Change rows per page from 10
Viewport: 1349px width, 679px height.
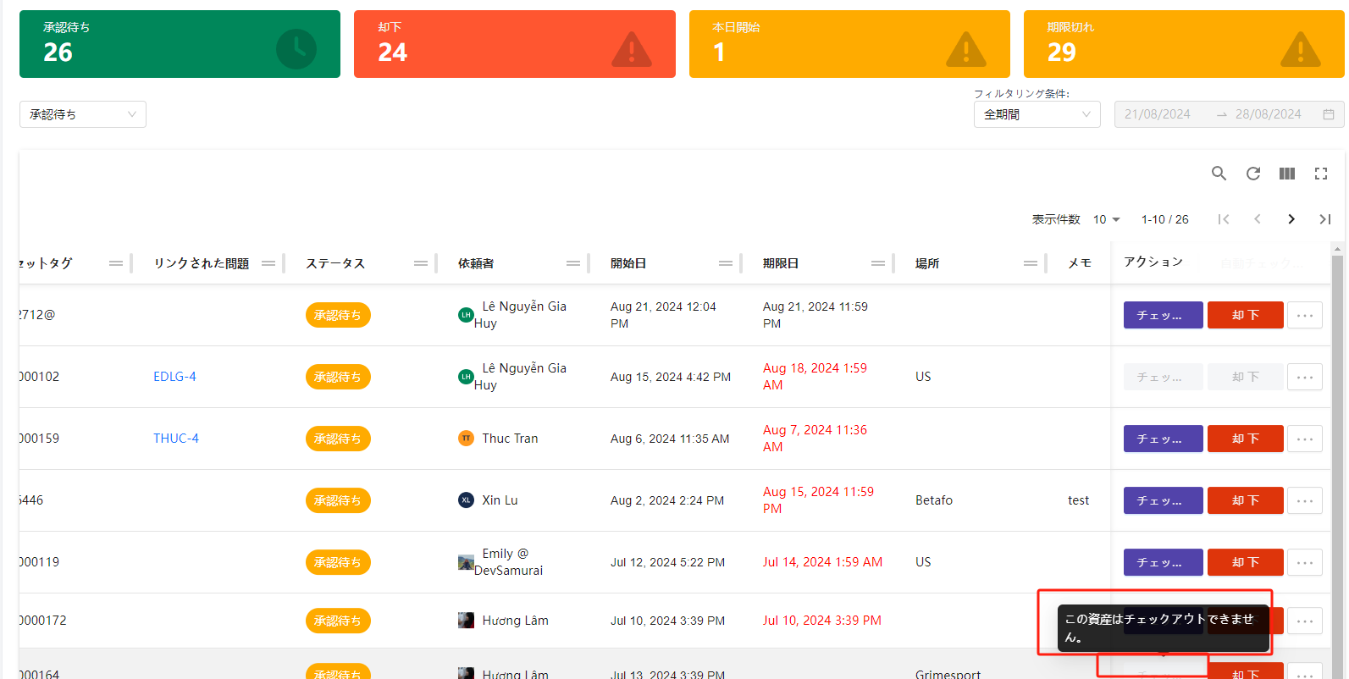[1106, 219]
